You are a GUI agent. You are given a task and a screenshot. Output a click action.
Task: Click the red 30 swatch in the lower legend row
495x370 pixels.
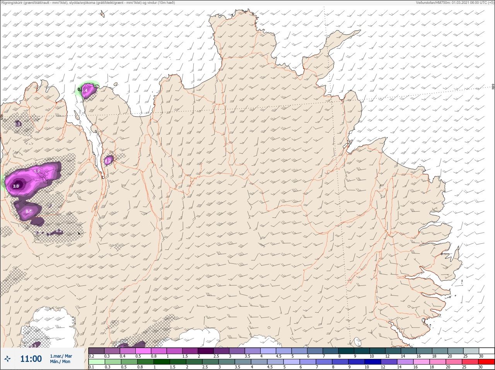click(486, 362)
